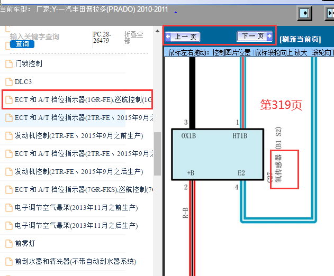Click the PC.28-26479 text
Viewport: 334px width, 276px height.
[102, 38]
